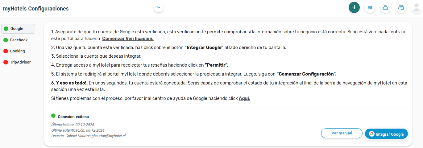Screen dimensions: 423x148
Task: Click the green status dot beside Google
Action: [6, 29]
